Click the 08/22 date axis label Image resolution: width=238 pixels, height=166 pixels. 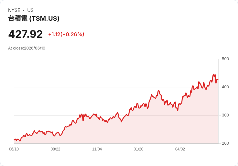pos(55,149)
